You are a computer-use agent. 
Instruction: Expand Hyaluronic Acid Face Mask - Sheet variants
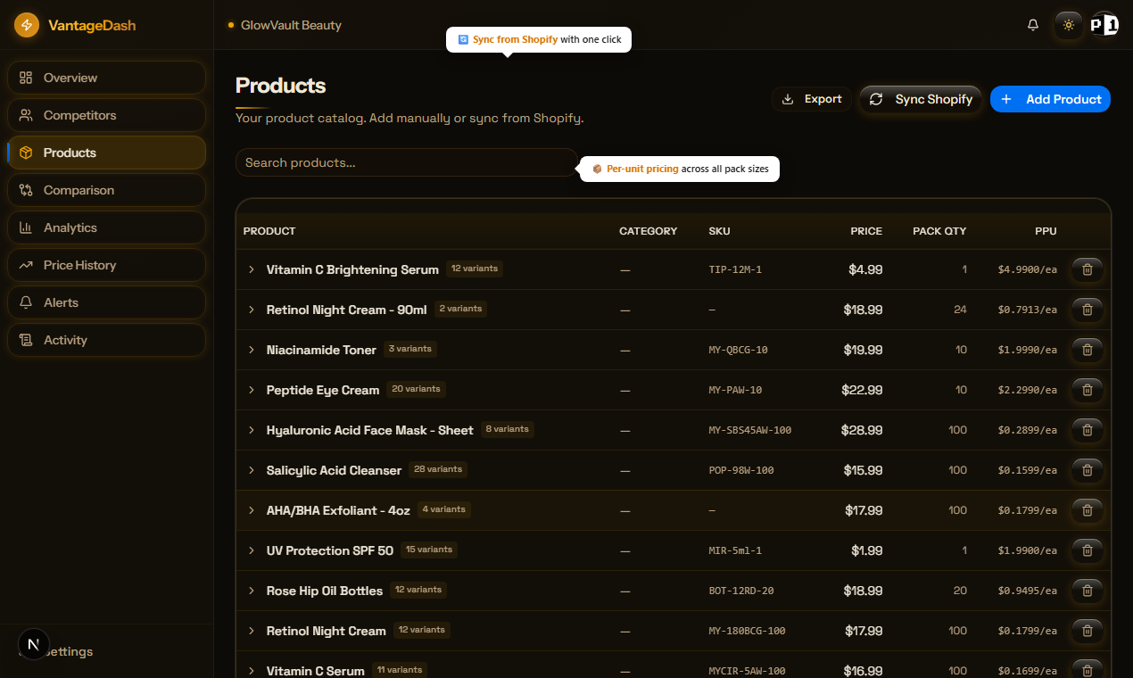point(252,430)
